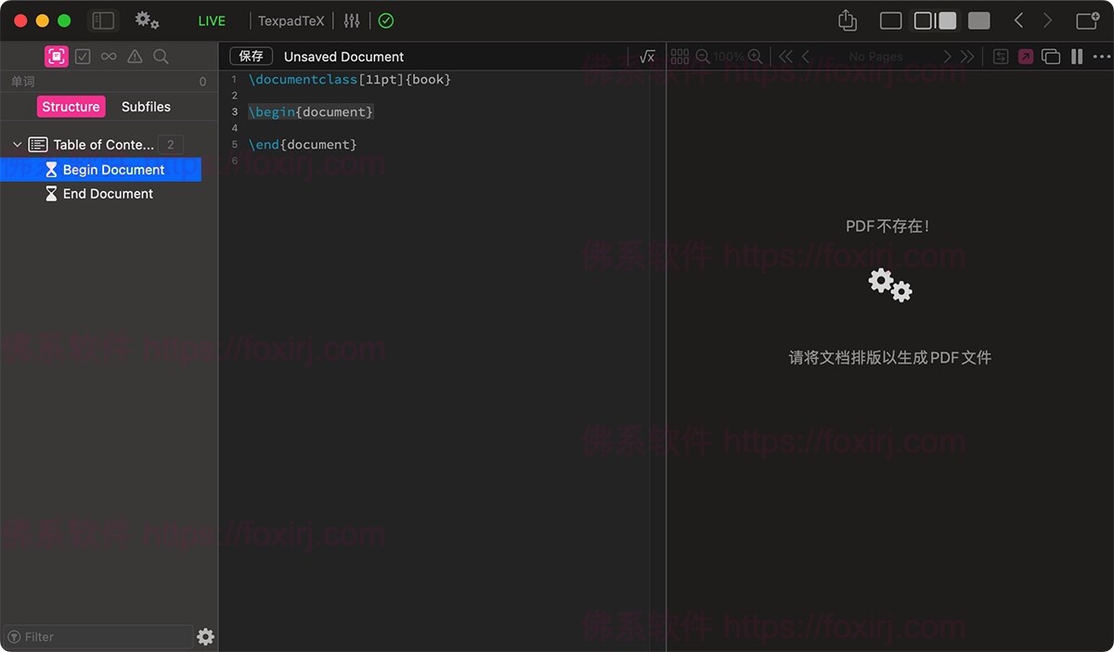1114x652 pixels.
Task: Select the Structure tab
Action: [x=71, y=106]
